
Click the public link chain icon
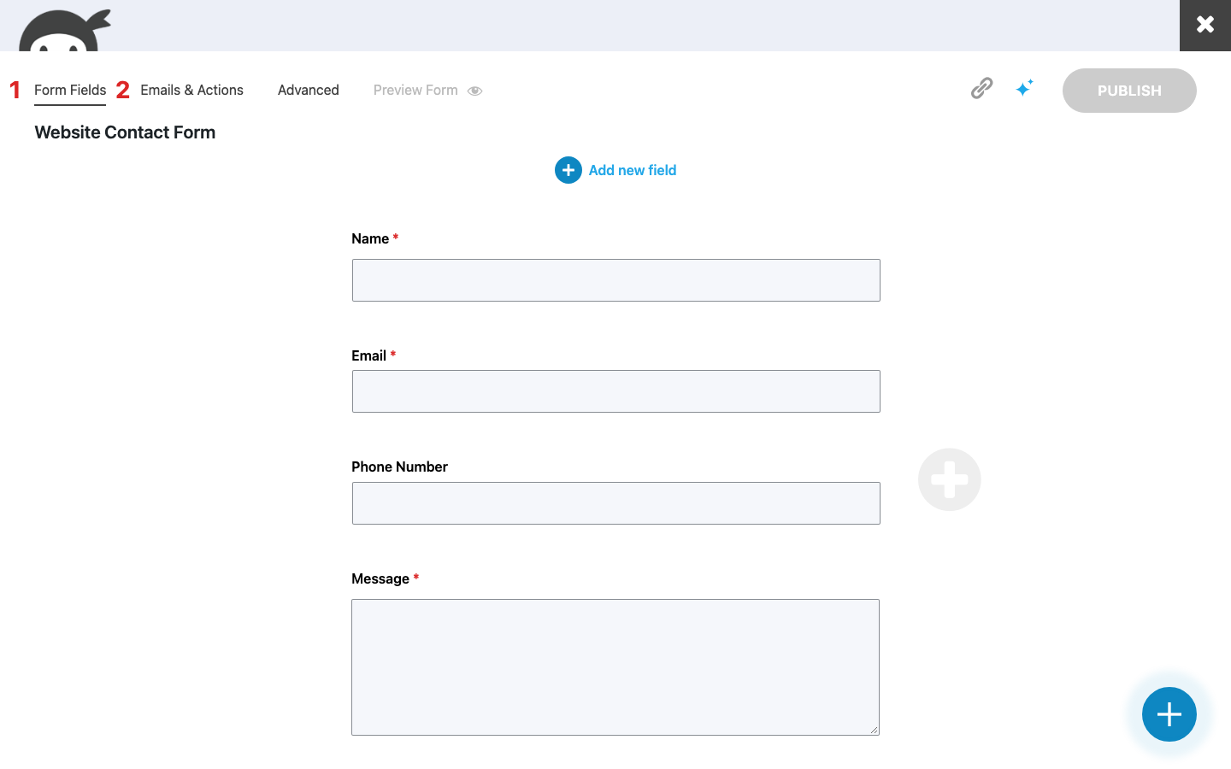(x=981, y=88)
